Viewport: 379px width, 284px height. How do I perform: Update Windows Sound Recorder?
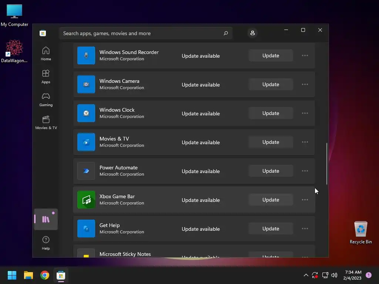[x=271, y=55]
